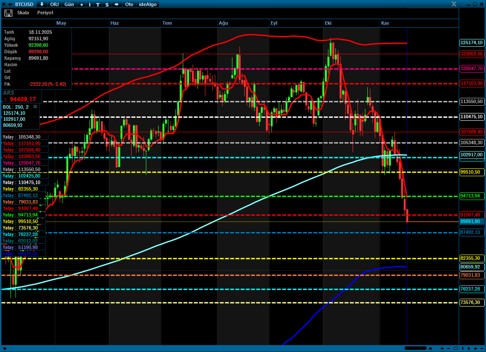The height and width of the screenshot is (352, 486).
Task: Click the 123003,50 price tag on right axis
Action: tap(471, 54)
